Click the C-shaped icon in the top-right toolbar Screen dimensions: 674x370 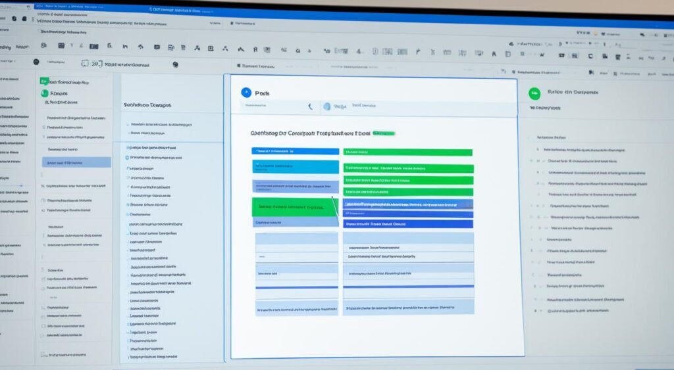(x=590, y=57)
